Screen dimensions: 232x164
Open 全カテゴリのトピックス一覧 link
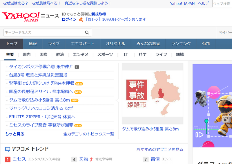[x=89, y=134]
